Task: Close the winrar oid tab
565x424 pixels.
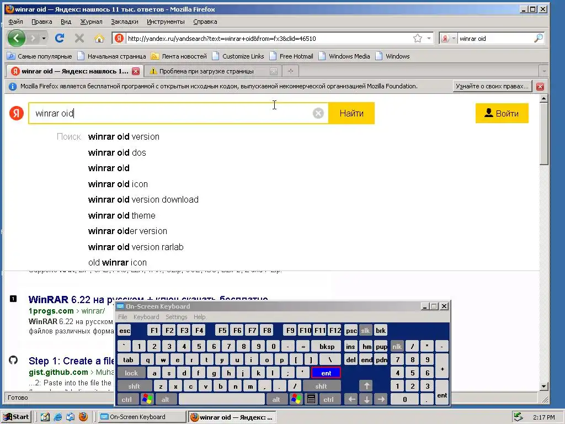Action: pos(136,71)
